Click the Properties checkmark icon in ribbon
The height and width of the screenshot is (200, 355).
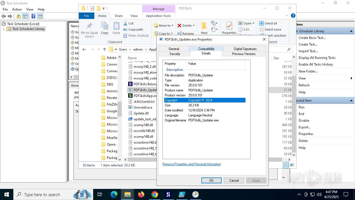point(229,26)
